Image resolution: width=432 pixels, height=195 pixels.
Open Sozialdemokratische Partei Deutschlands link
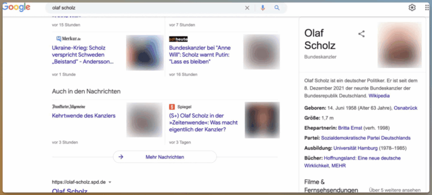pyautogui.click(x=366, y=138)
